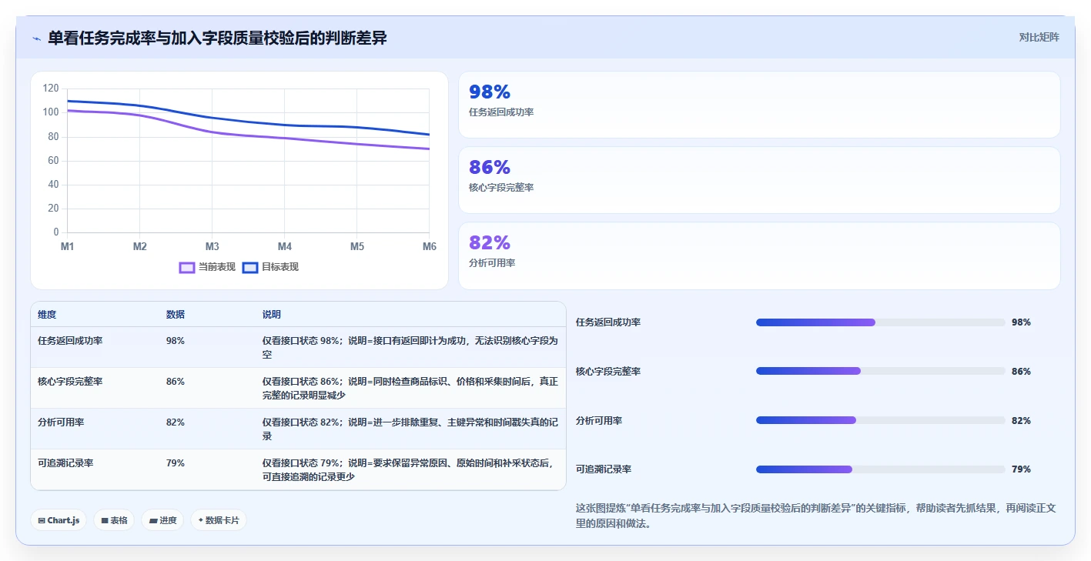This screenshot has height=561, width=1091.
Task: Click the 核心字段完整率 progress bar
Action: coord(881,371)
